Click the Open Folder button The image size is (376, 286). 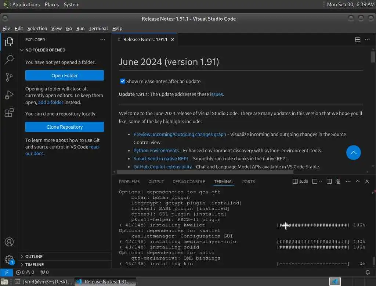pos(65,75)
